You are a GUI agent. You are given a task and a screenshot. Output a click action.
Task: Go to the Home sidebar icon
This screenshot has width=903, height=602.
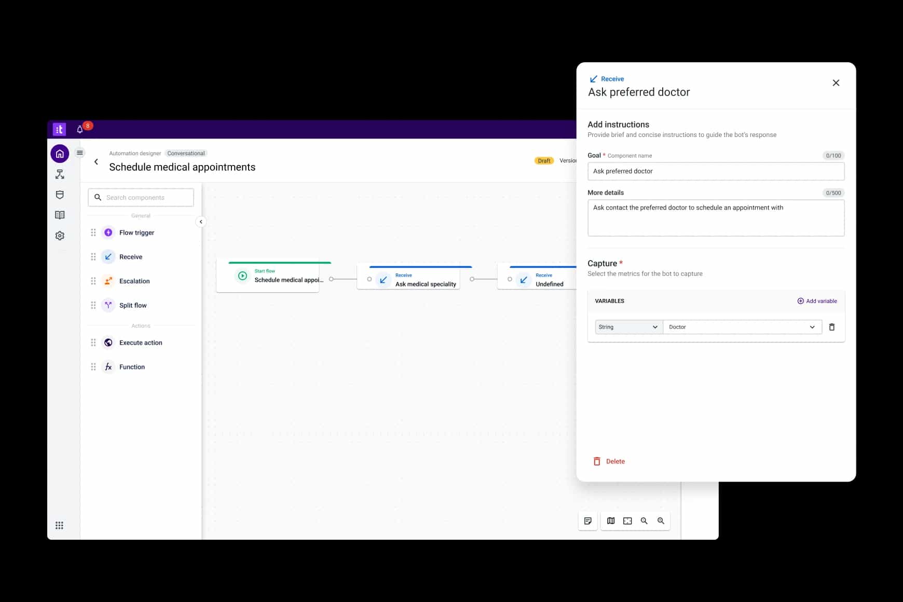60,154
